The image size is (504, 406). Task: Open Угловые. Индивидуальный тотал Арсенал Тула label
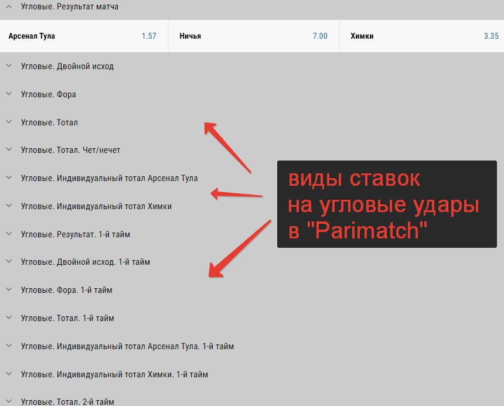[109, 178]
